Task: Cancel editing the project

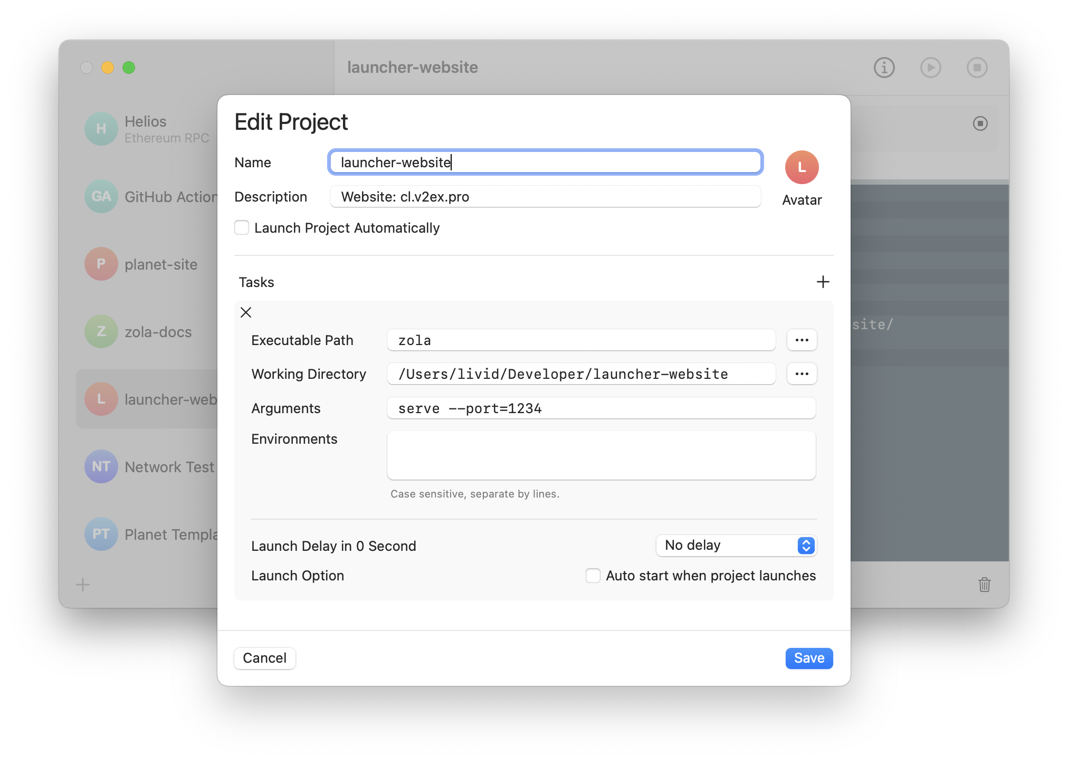Action: (264, 658)
